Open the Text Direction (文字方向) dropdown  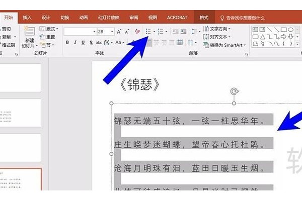[217, 29]
